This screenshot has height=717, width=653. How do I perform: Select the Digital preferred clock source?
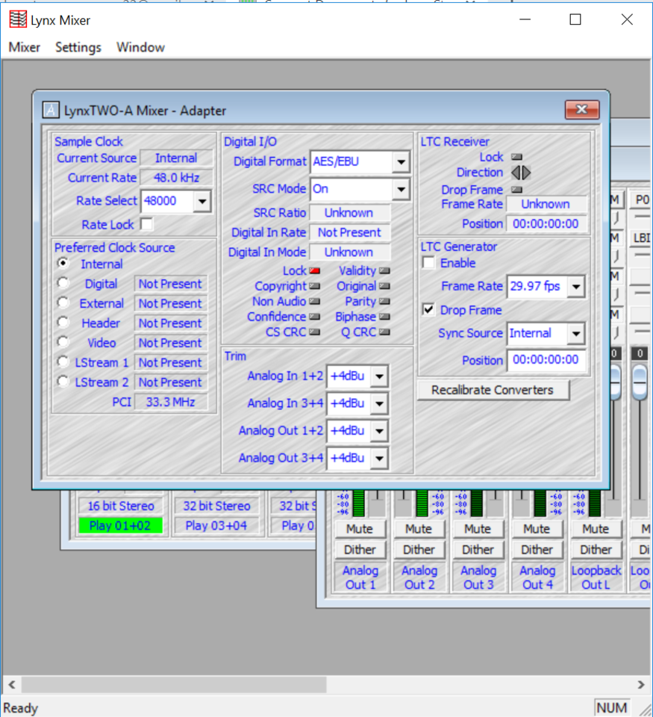click(x=63, y=284)
